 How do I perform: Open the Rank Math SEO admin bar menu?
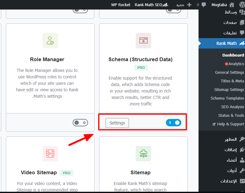pyautogui.click(x=148, y=5)
